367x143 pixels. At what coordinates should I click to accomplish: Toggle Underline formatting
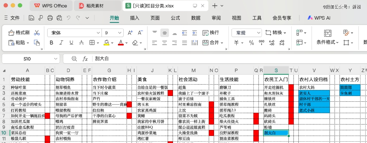[x=71, y=43]
